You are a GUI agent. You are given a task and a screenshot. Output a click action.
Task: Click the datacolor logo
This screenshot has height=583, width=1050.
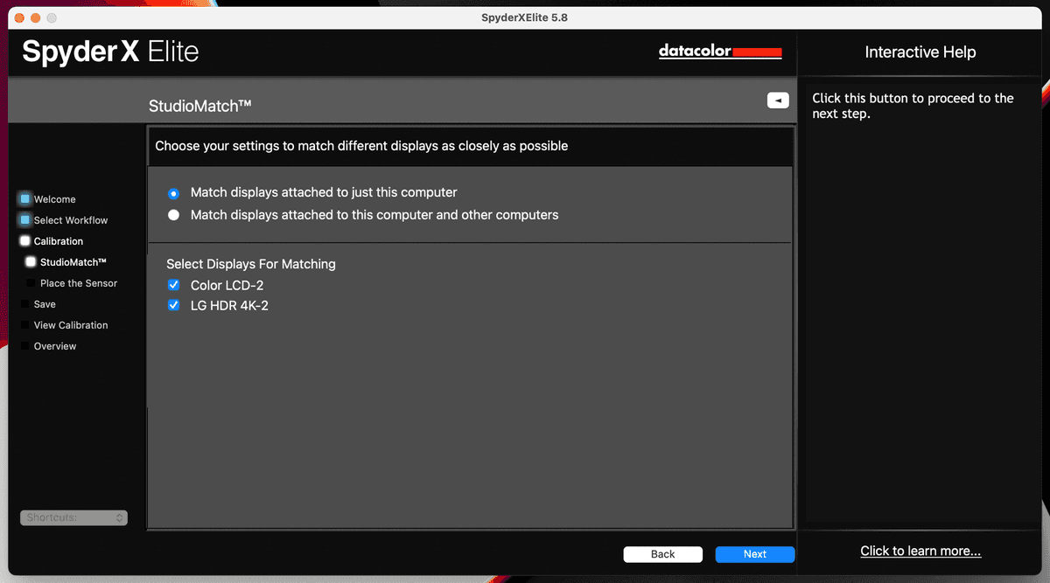pos(719,52)
